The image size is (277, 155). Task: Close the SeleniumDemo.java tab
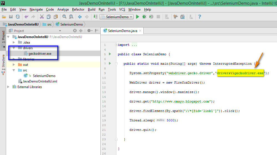(140, 31)
